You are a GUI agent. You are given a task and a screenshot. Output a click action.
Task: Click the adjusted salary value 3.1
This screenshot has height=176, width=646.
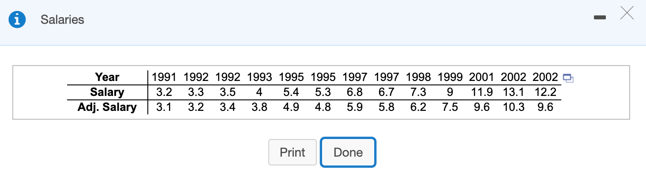click(164, 107)
